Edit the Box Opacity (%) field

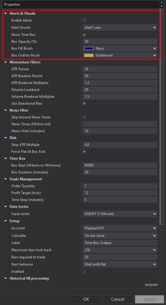[120, 42]
